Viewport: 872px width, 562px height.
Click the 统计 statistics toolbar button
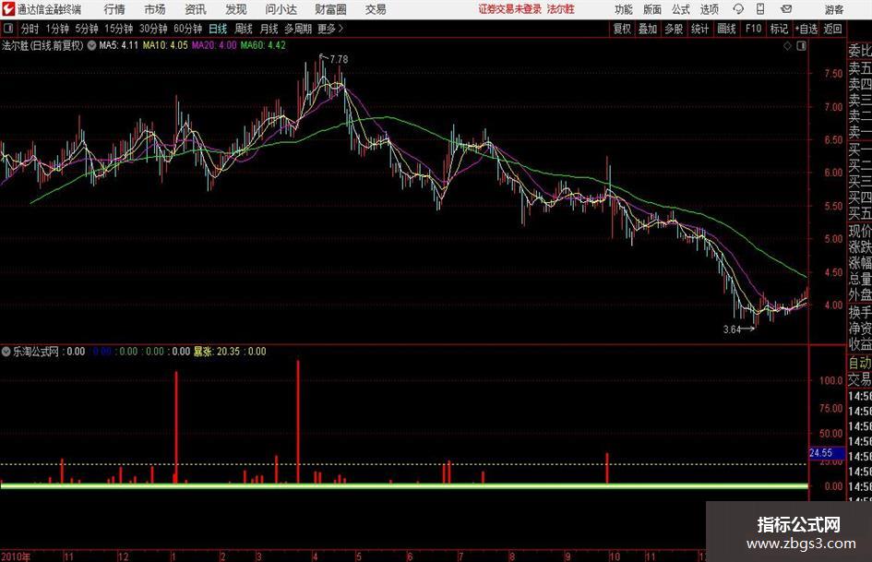[699, 29]
